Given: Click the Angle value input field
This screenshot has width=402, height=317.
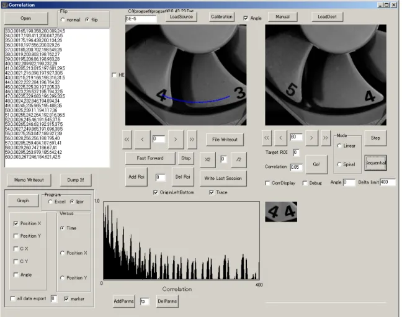Looking at the screenshot, I should pos(349,182).
